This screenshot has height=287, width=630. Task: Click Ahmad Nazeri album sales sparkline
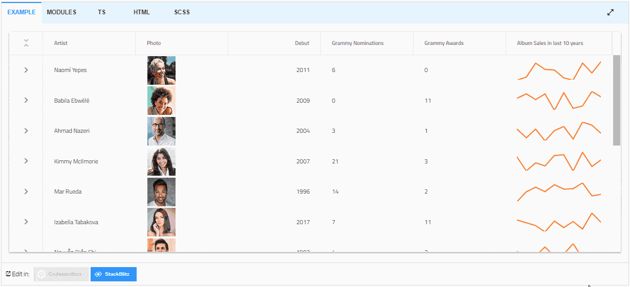click(559, 131)
